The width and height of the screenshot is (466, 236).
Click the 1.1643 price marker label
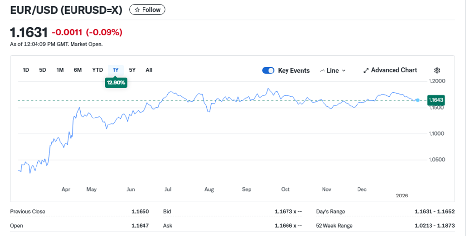click(436, 100)
